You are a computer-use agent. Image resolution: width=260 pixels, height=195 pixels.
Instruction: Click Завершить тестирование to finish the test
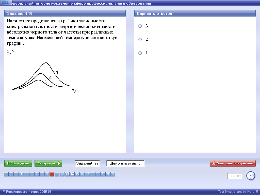(x=233, y=163)
